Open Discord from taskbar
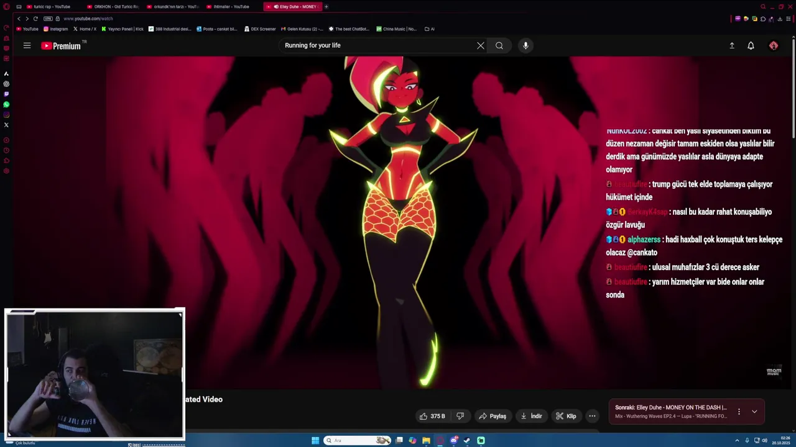 453,441
